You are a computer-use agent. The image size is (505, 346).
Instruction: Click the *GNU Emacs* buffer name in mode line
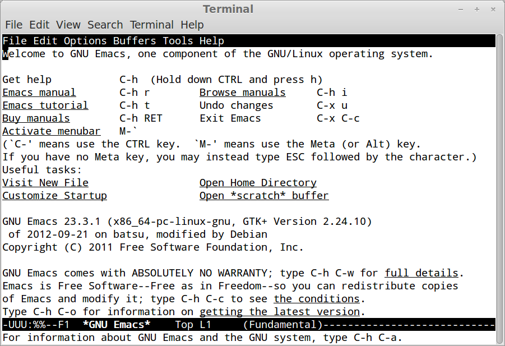116,325
